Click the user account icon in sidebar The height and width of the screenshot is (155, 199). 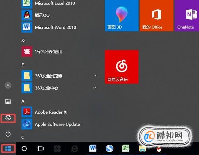point(8,86)
